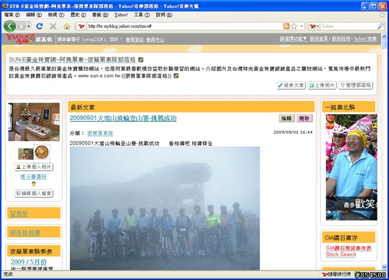
Task: Open the SUN-E黃金珠寶網 blog title link
Action: coord(72,60)
